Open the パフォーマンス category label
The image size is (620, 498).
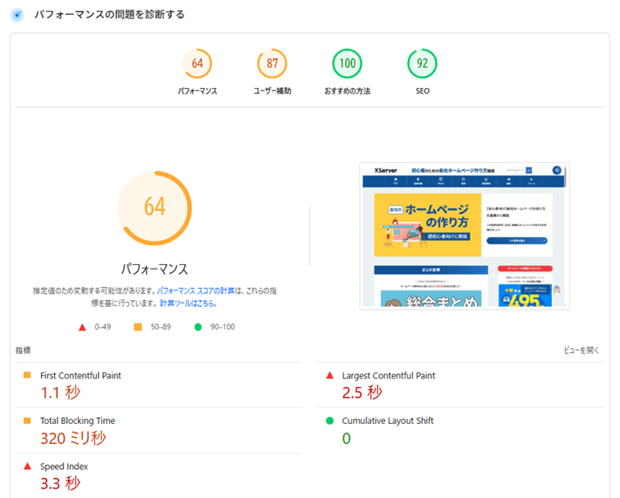click(197, 91)
